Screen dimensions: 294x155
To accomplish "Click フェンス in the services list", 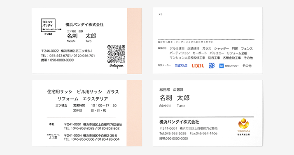I will pyautogui.click(x=247, y=49).
